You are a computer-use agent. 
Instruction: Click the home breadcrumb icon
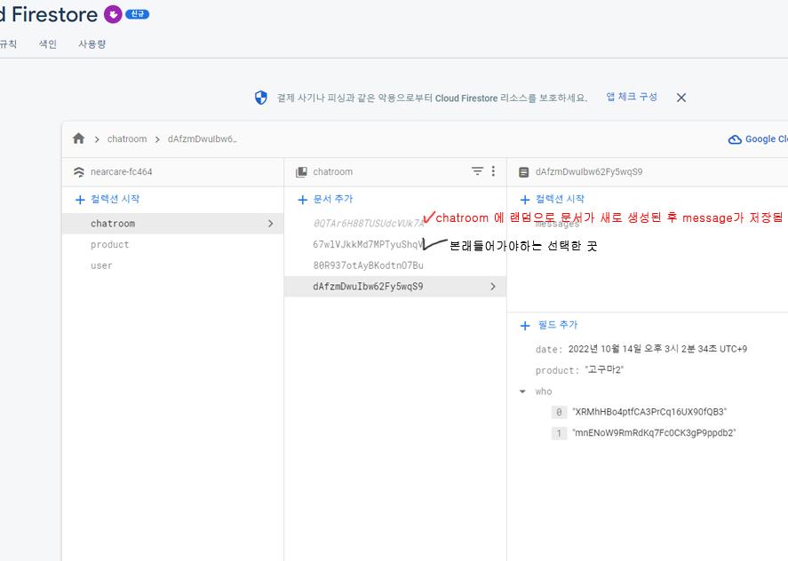pos(79,138)
